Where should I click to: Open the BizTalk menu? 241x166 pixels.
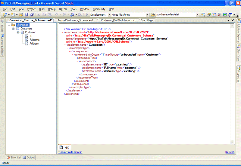click(x=63, y=9)
